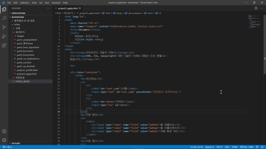Click the div.container breadcrumb
Screen dimensions: 266x149
pos(135,13)
